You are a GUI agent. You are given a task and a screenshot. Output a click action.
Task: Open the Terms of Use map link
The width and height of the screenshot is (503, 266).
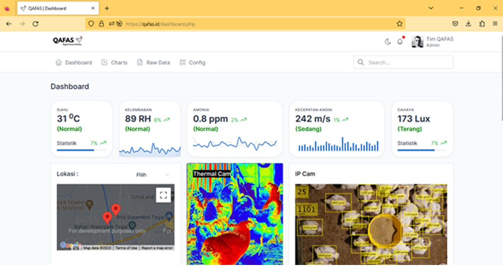pyautogui.click(x=127, y=248)
